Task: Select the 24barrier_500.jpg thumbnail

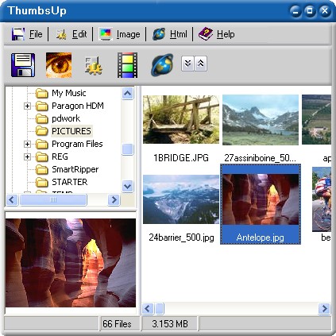Action: point(181,199)
